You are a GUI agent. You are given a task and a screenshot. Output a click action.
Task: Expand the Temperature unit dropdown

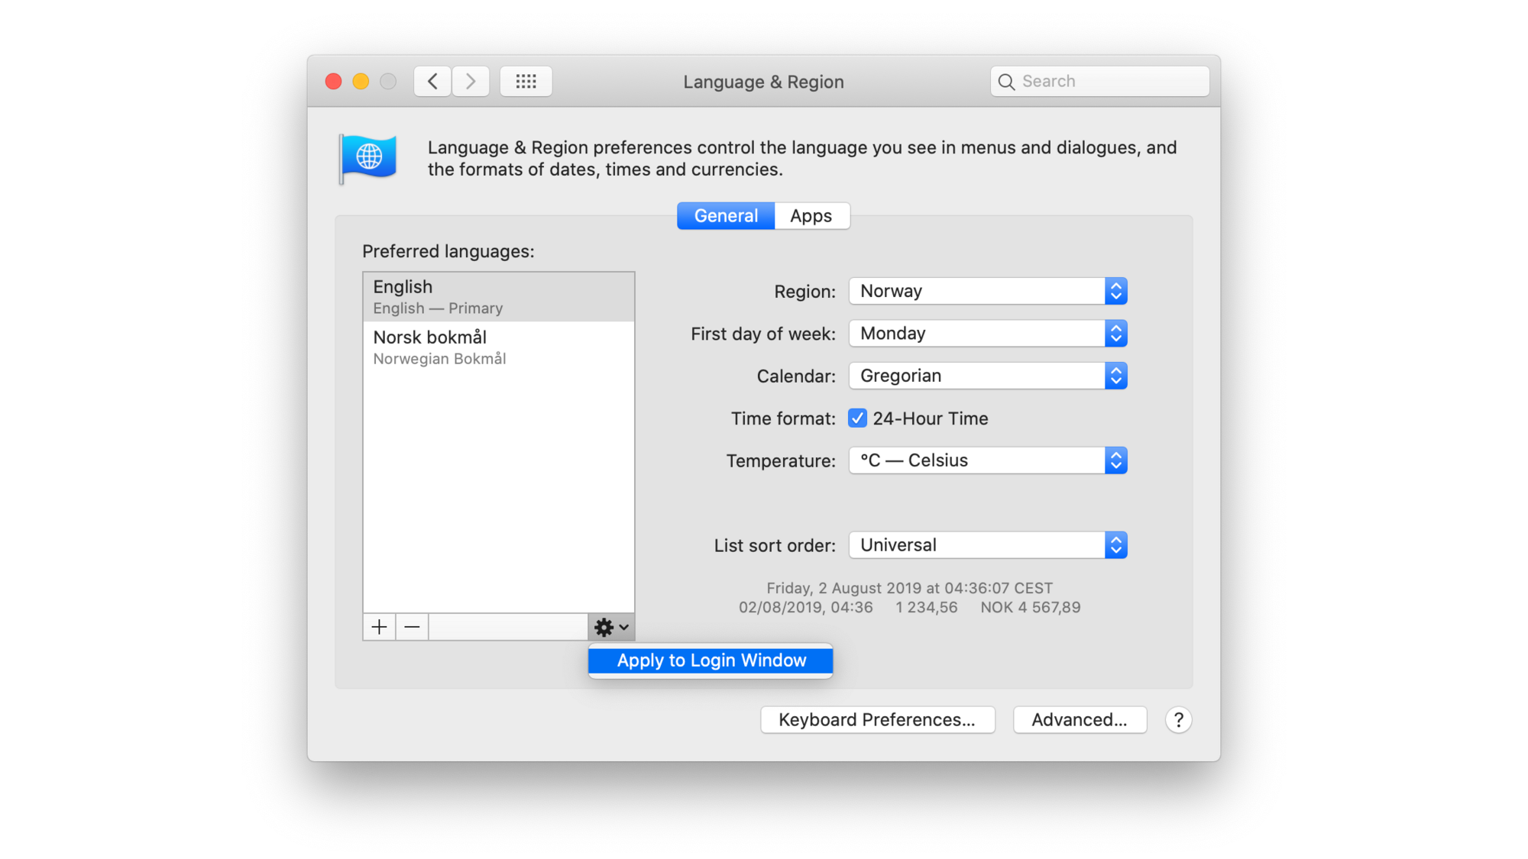(1115, 460)
